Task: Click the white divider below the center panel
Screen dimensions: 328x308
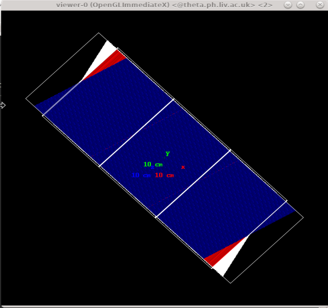Action: (193, 184)
